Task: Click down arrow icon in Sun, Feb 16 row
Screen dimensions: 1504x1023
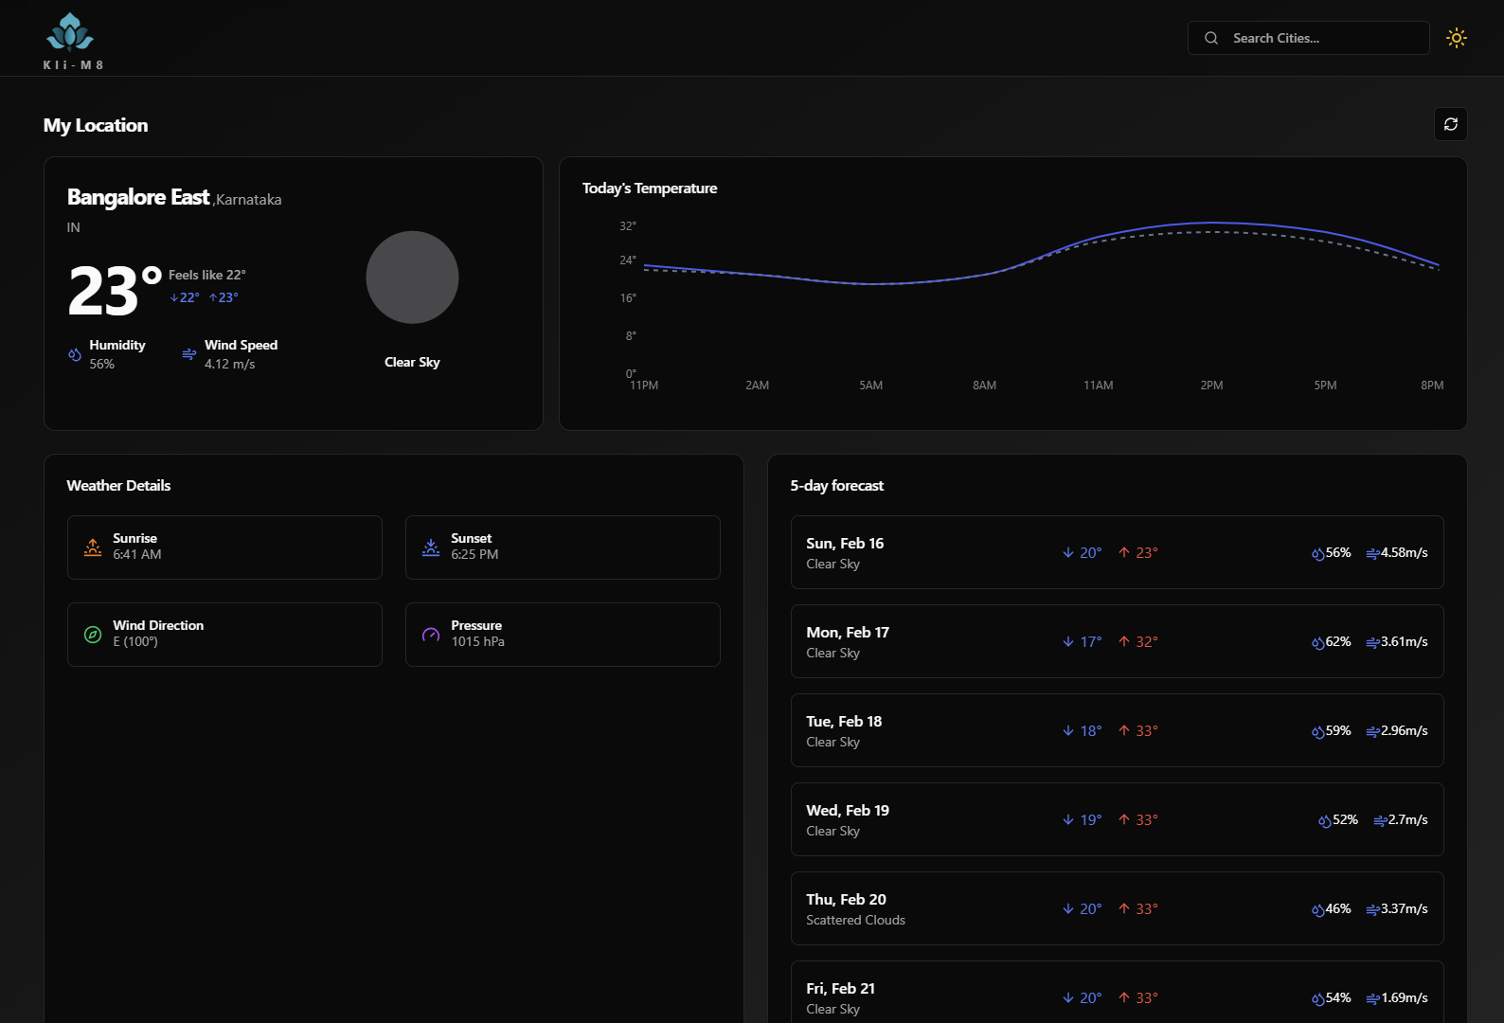Action: pyautogui.click(x=1068, y=552)
